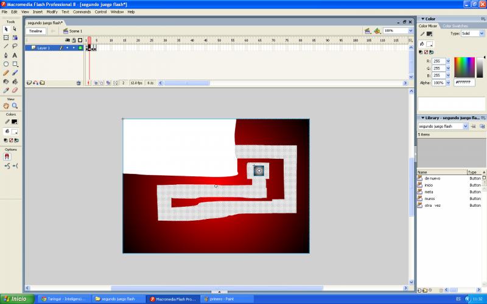The height and width of the screenshot is (304, 487).
Task: Select the Brush tool
Action: point(15,72)
